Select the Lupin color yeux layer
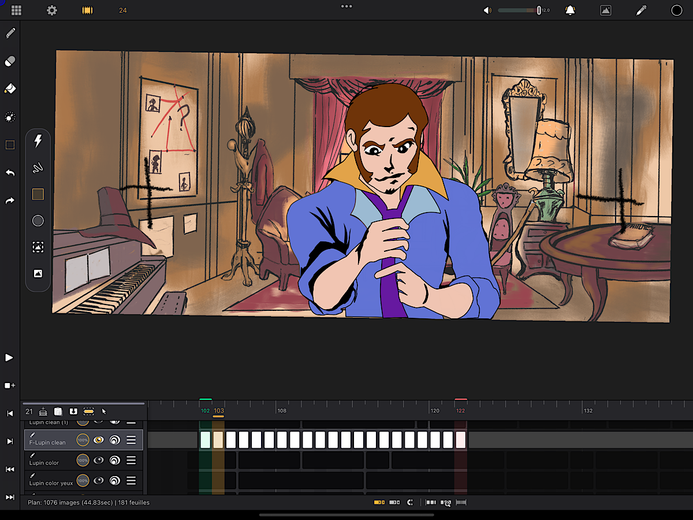The width and height of the screenshot is (693, 520). coord(84,480)
